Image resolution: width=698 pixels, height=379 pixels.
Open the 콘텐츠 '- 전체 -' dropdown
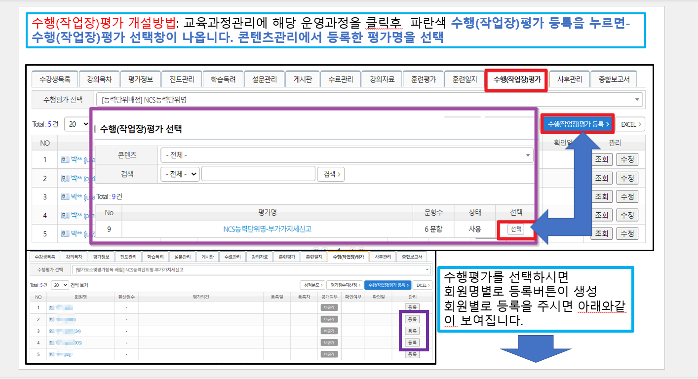click(x=346, y=155)
